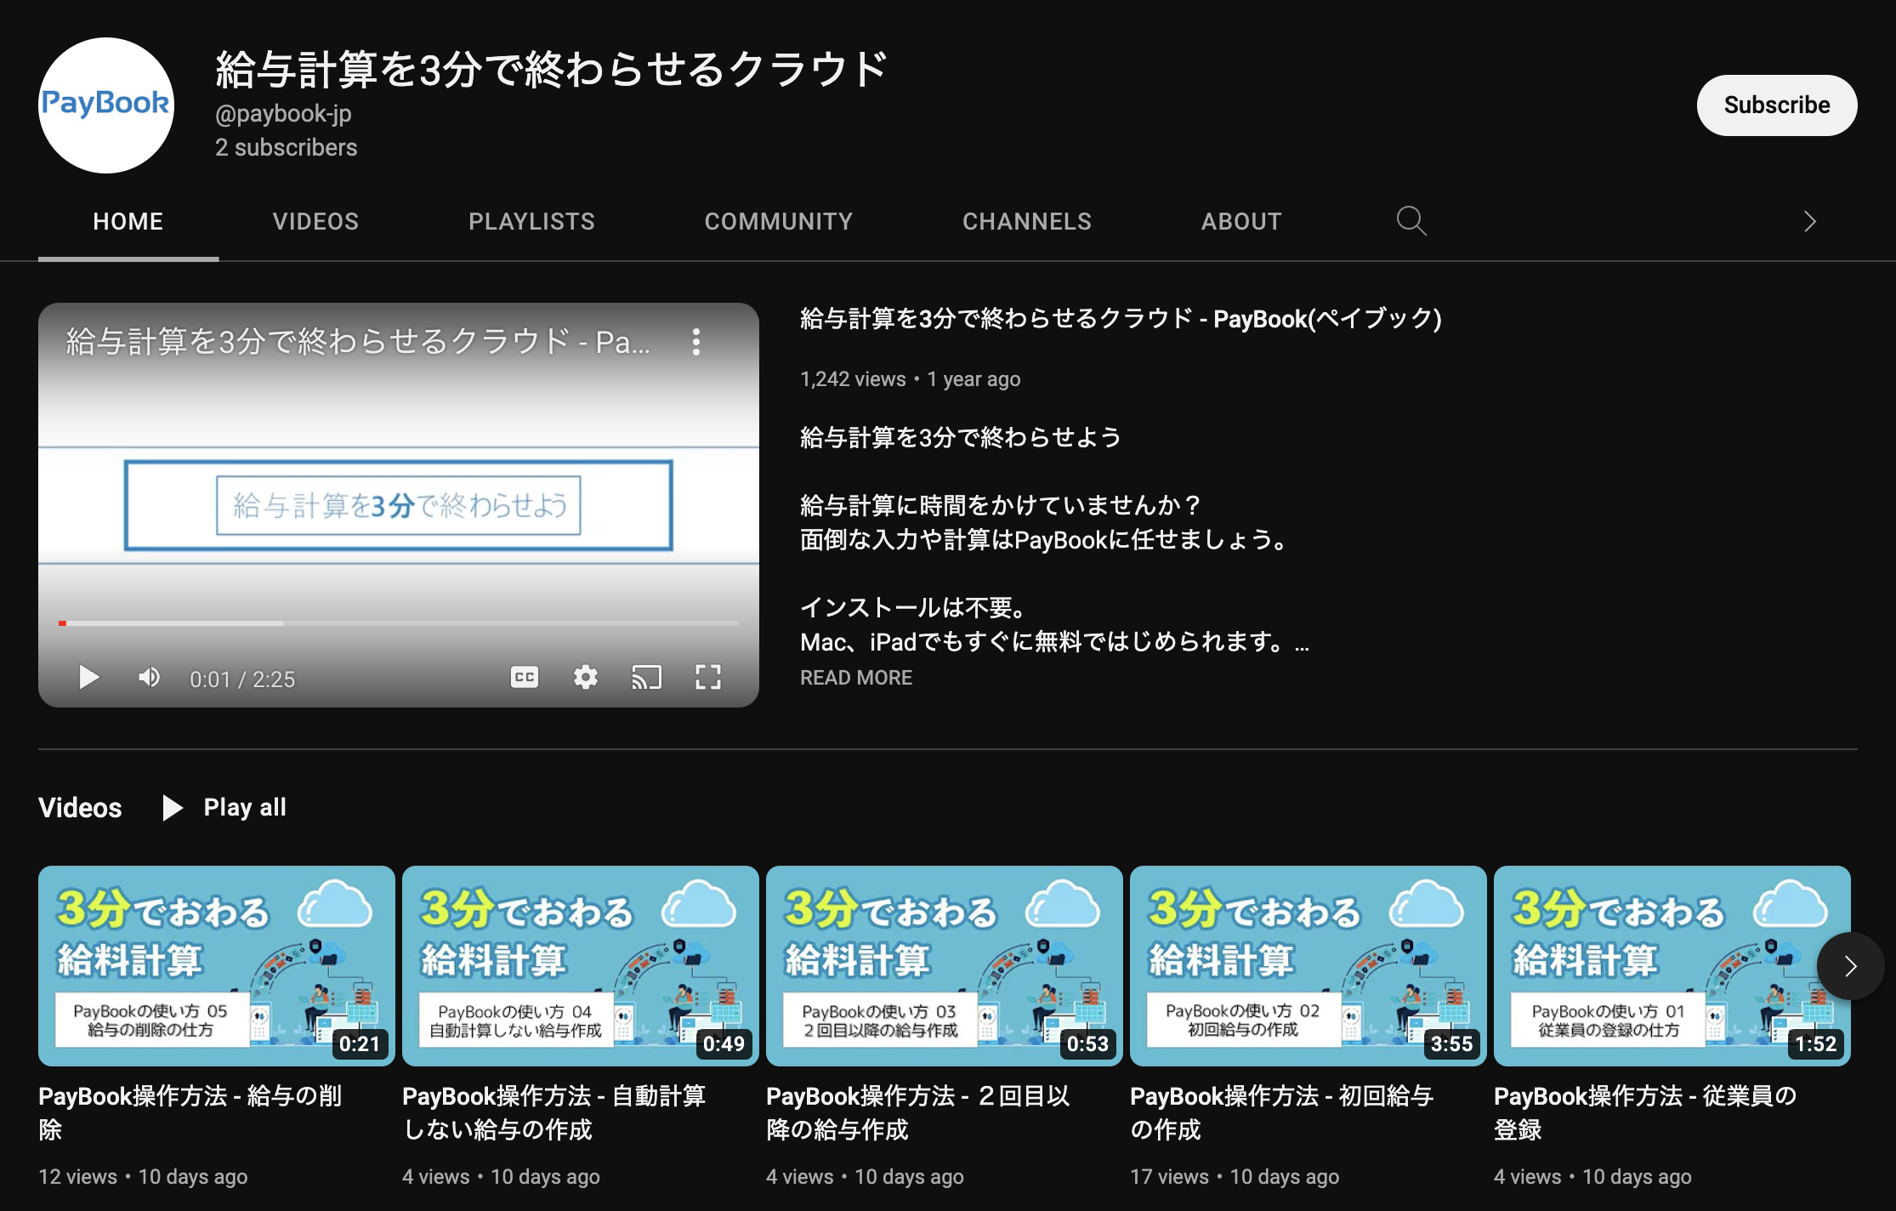The width and height of the screenshot is (1896, 1211).
Task: Click the 0:21 duration badge
Action: (x=360, y=1044)
